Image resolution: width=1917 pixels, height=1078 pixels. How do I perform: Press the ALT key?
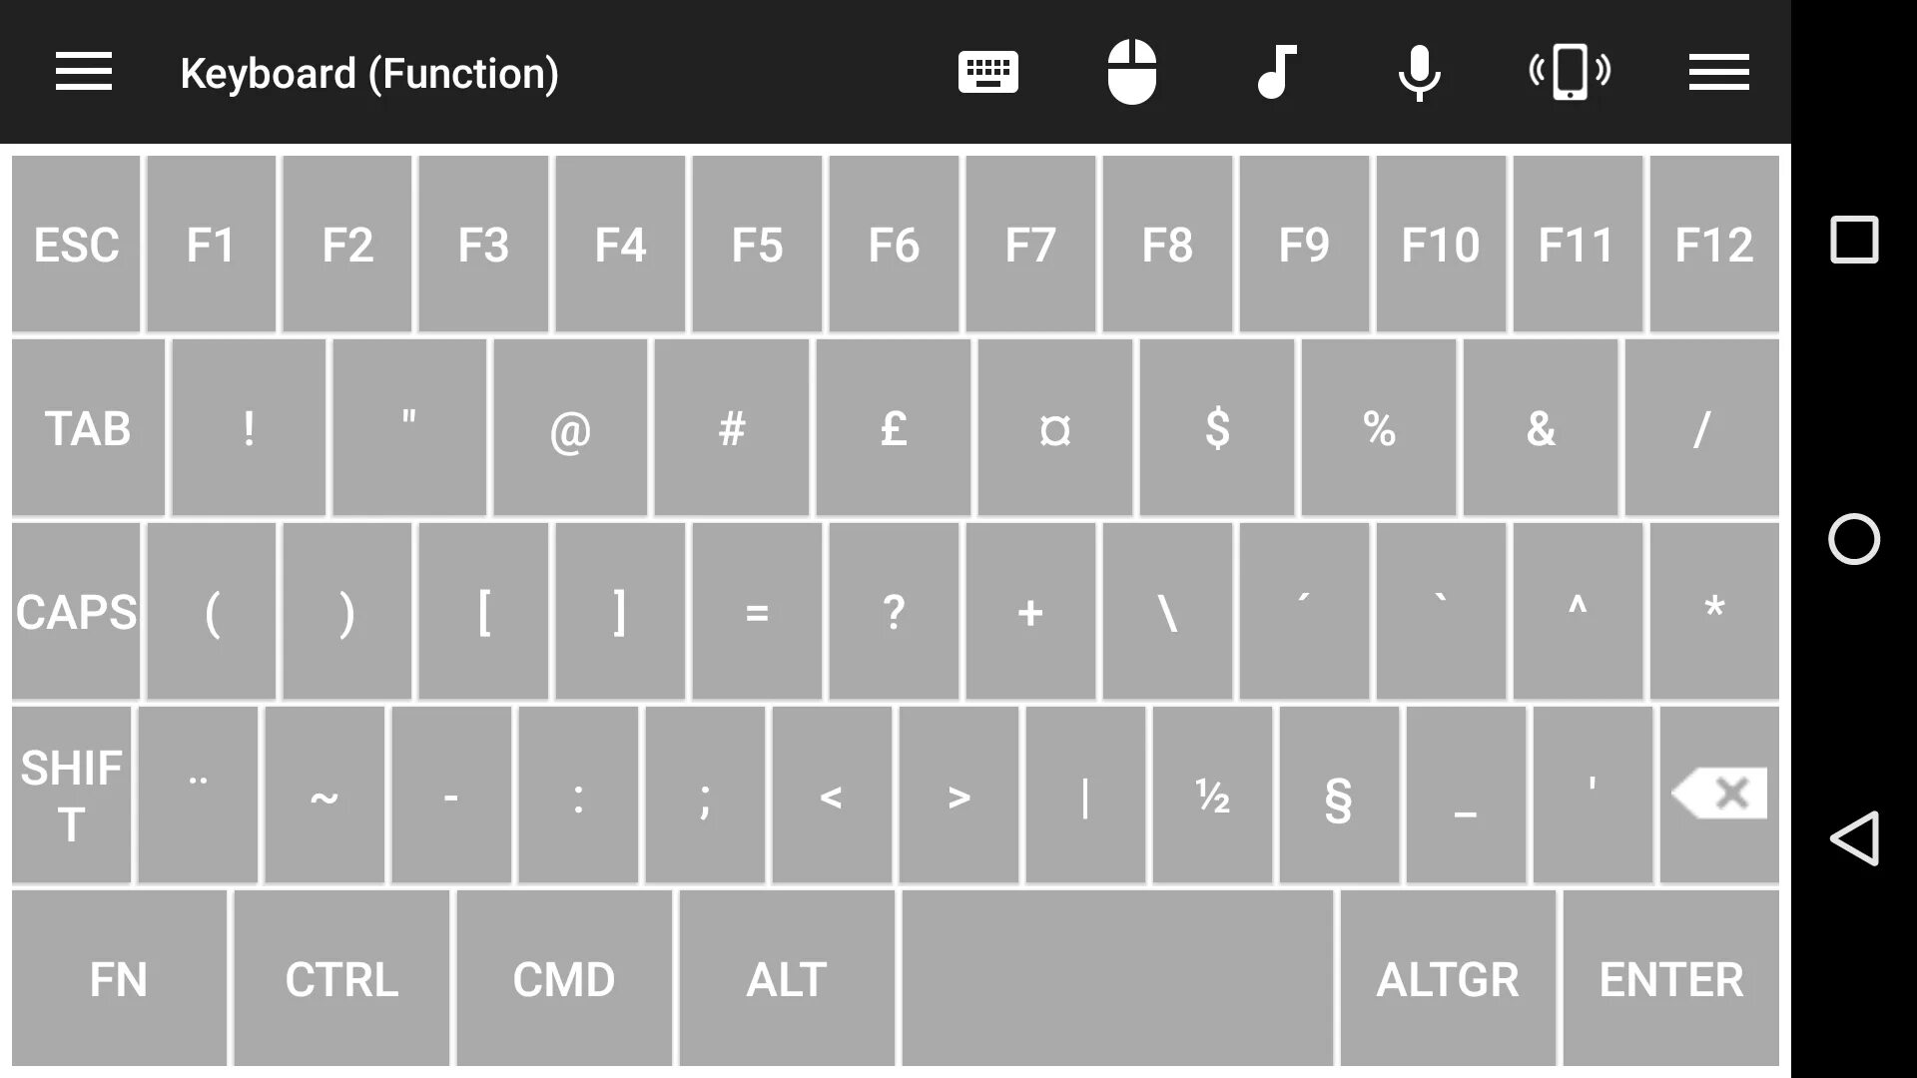click(786, 979)
